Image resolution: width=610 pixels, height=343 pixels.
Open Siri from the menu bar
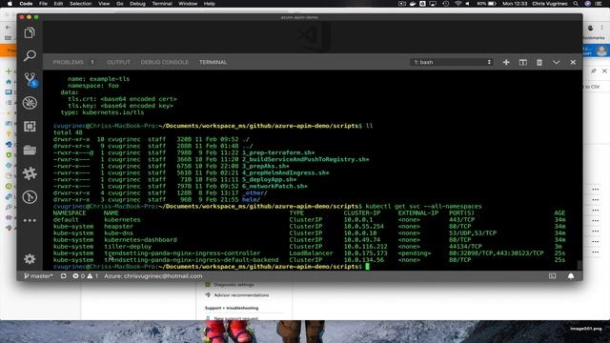pos(588,4)
